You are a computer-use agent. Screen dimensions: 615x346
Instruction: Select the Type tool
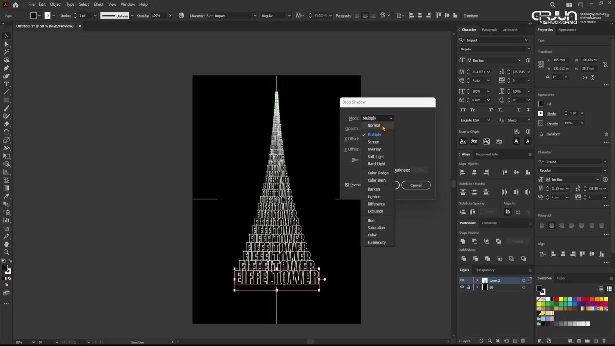tap(6, 84)
